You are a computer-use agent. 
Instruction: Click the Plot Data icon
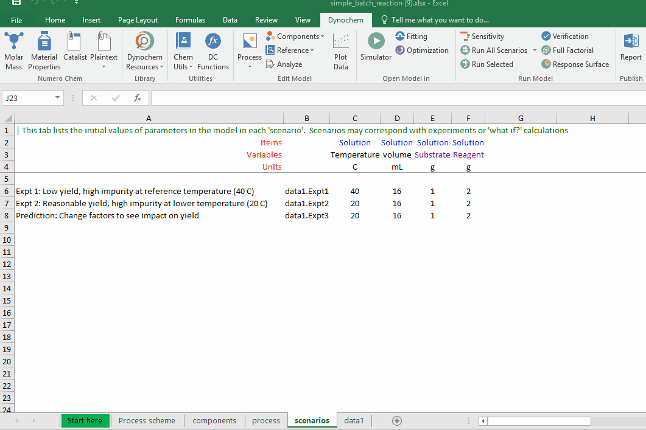tap(341, 50)
